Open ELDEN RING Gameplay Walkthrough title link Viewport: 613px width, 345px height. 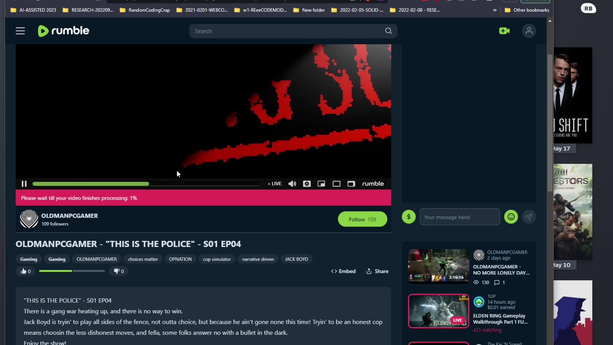click(x=500, y=319)
